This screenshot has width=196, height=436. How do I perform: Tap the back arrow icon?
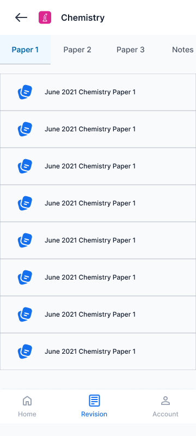(21, 17)
